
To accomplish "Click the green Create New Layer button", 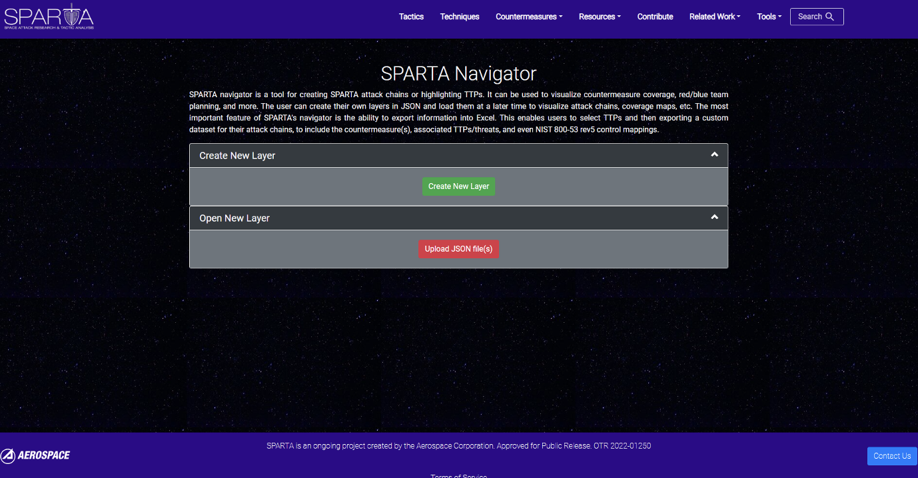I will coord(458,186).
